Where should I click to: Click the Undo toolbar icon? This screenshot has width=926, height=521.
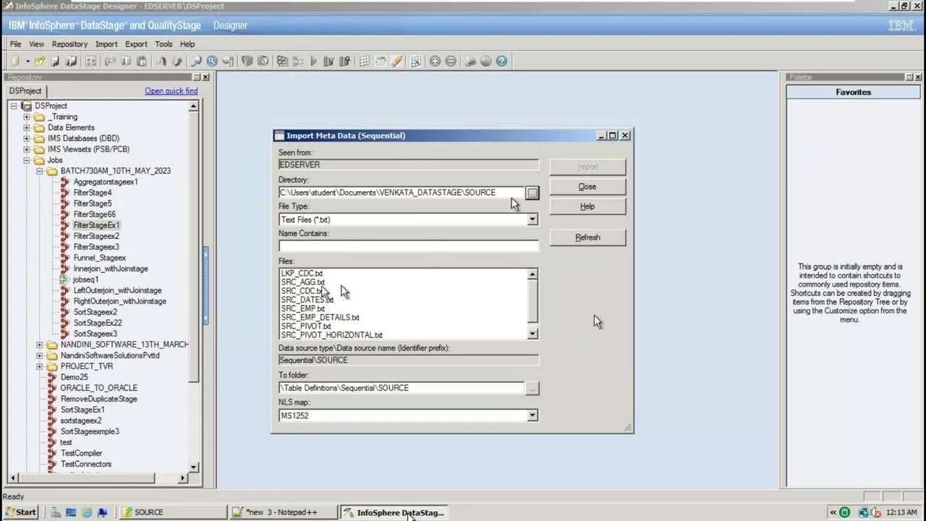(x=161, y=62)
